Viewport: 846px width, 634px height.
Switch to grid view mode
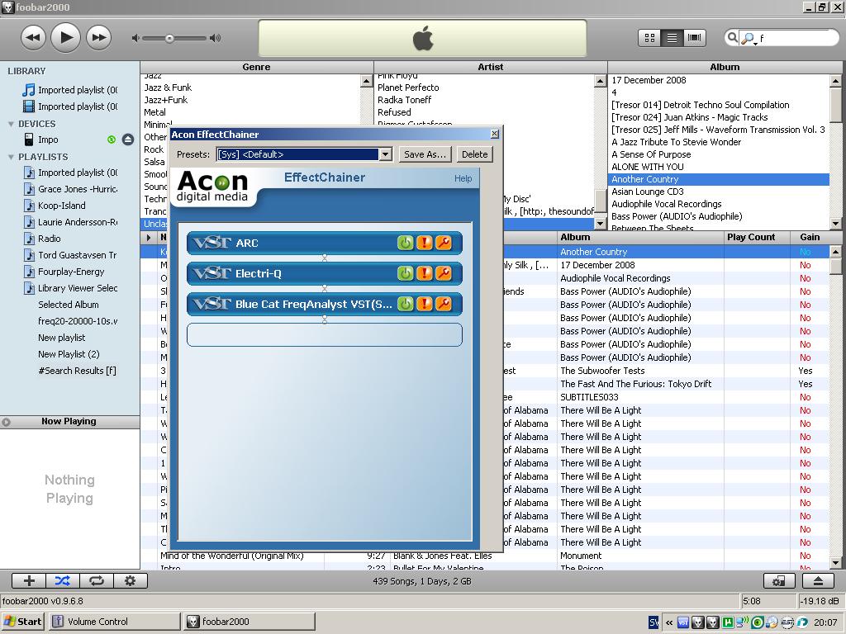pyautogui.click(x=649, y=38)
